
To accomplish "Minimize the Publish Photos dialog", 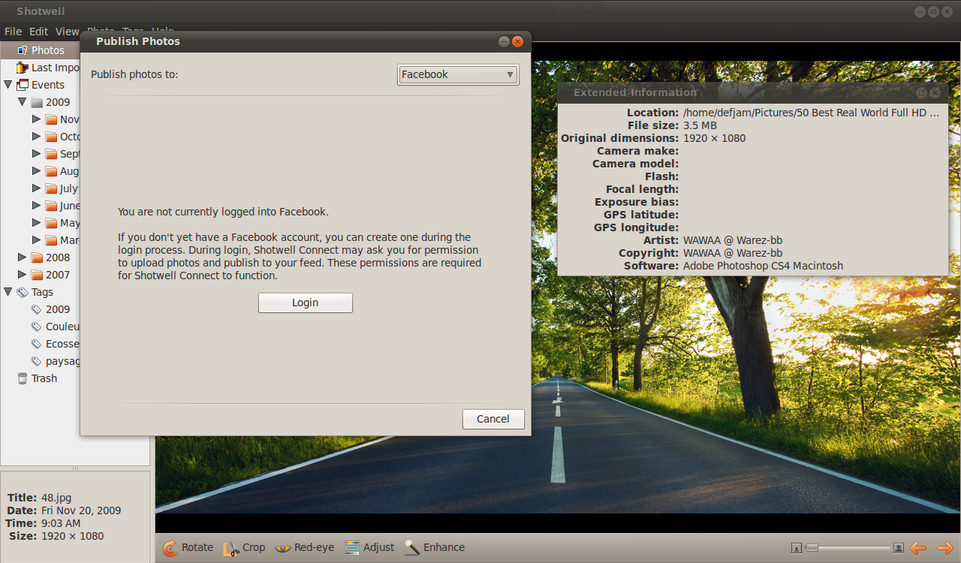I will click(x=504, y=42).
